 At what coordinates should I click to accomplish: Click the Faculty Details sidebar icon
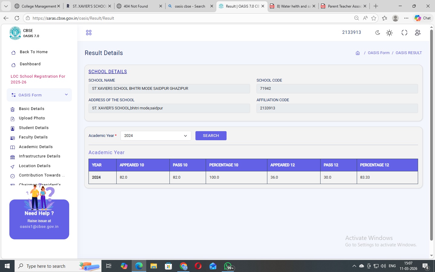(13, 138)
